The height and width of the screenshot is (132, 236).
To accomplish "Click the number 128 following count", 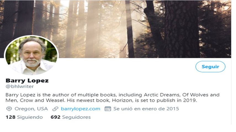I will tap(10, 117).
